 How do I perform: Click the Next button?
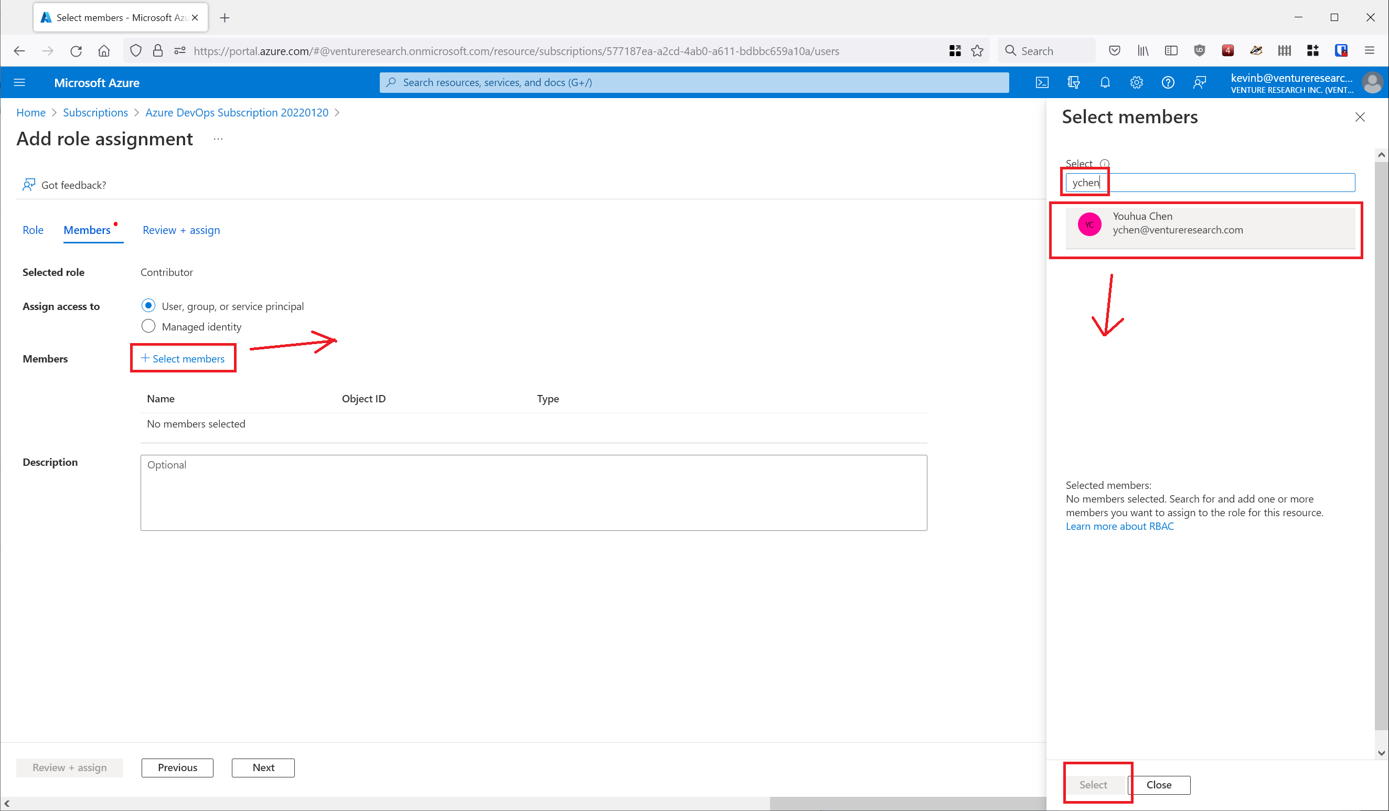(263, 767)
